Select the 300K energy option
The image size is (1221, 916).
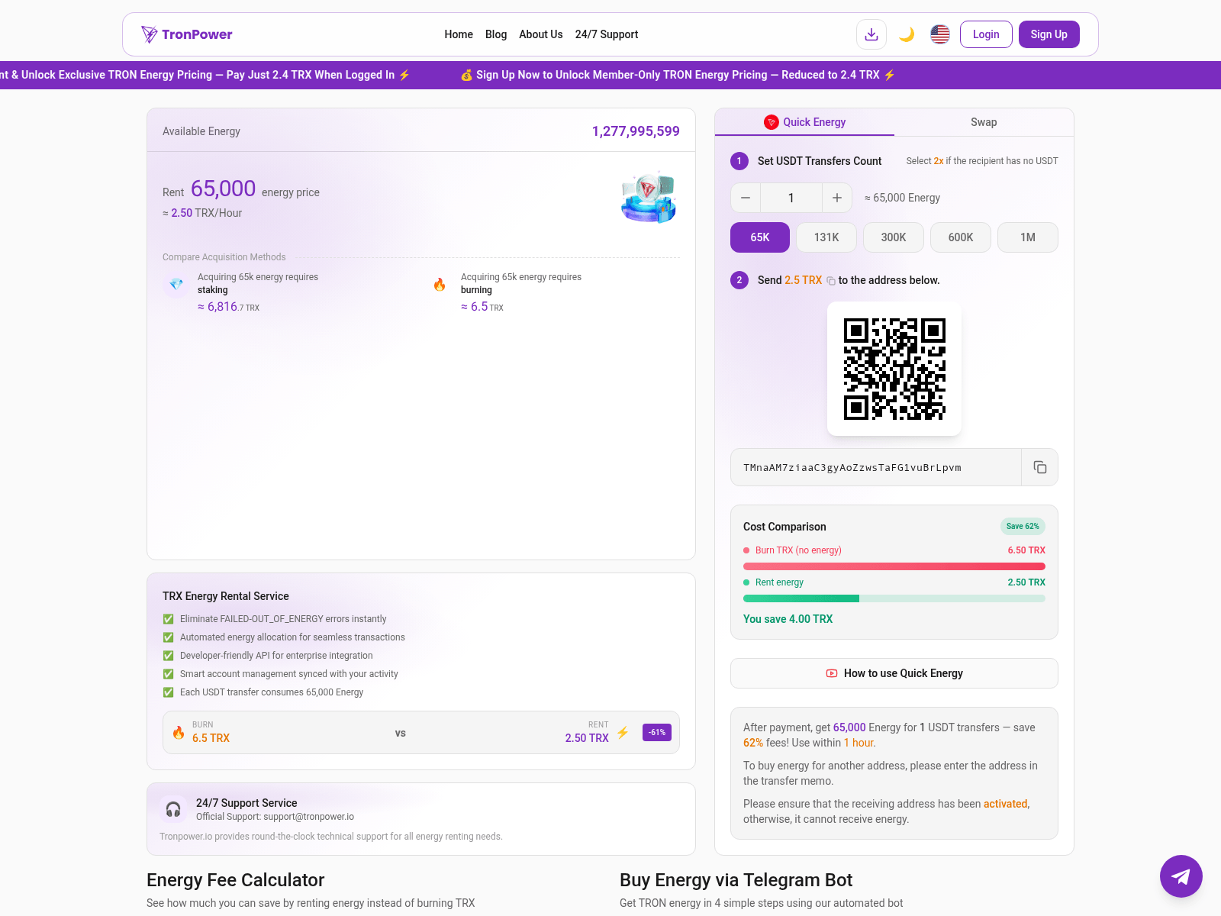coord(894,237)
